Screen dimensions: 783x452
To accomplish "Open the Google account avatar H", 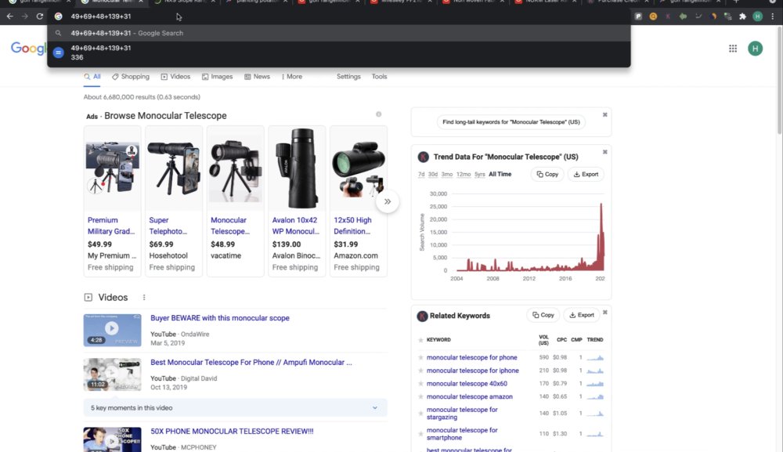I will pos(755,49).
